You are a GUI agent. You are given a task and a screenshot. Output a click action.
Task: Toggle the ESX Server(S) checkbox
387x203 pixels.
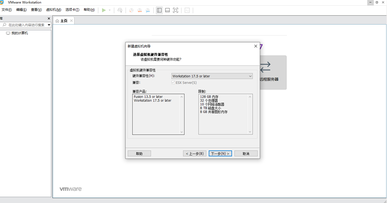(x=173, y=83)
